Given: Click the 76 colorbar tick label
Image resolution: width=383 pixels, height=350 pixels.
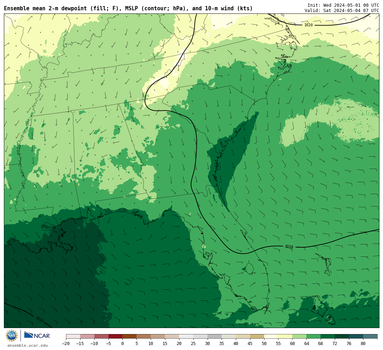Looking at the screenshot, I should 349,343.
